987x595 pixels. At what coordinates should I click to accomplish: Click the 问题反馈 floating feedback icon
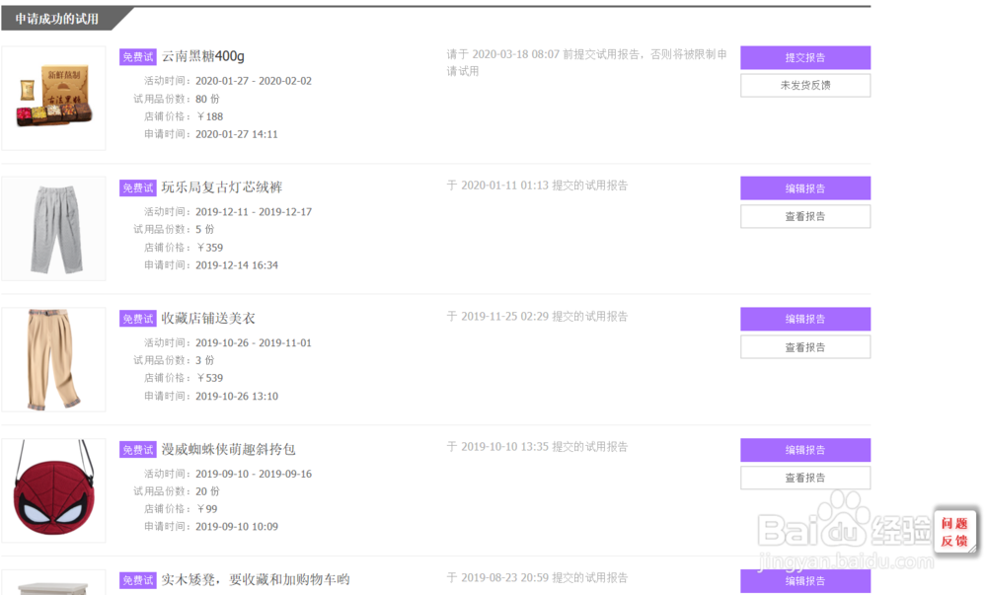coord(954,532)
